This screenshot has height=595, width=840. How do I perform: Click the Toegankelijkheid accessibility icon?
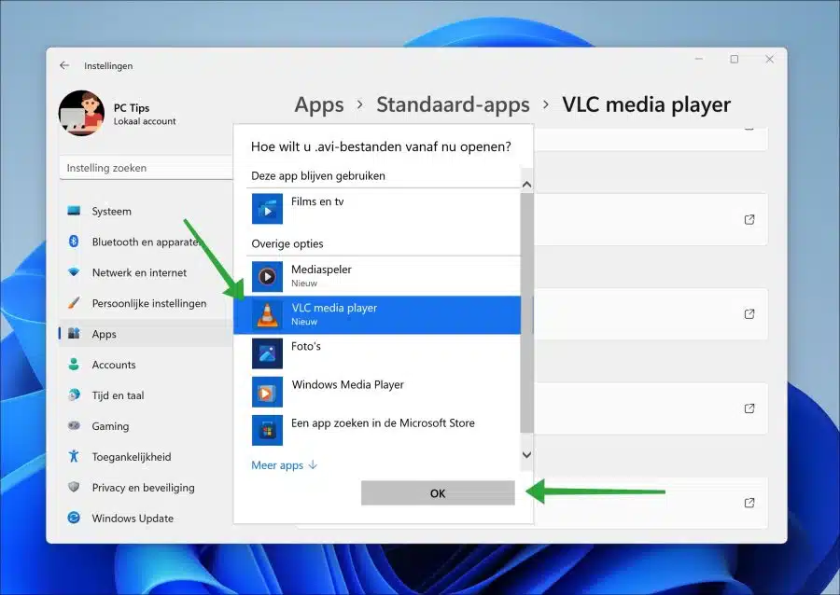point(74,456)
